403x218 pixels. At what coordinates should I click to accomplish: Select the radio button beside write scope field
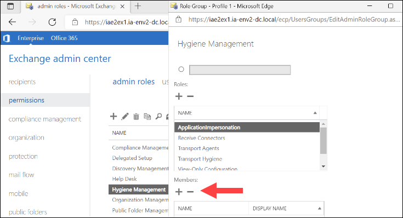pyautogui.click(x=181, y=70)
